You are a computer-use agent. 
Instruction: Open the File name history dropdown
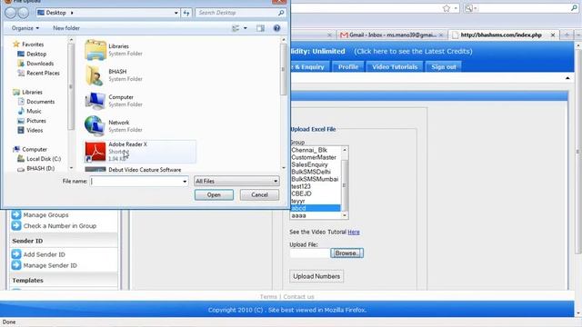[x=185, y=182]
